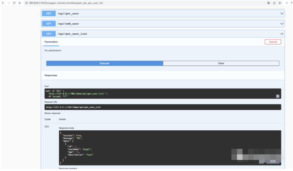Collapse the /api/get_user_list endpoint chevron
This screenshot has width=293, height=171.
[282, 34]
